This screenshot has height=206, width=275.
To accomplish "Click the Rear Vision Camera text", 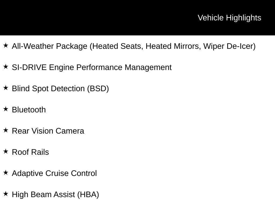I will pyautogui.click(x=48, y=131).
